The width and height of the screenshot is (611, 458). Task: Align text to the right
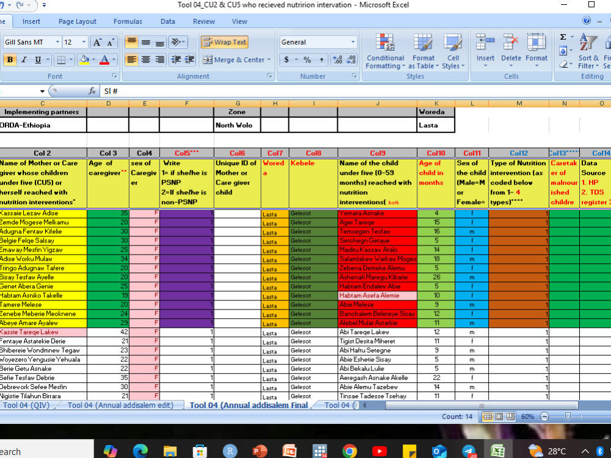coord(159,60)
